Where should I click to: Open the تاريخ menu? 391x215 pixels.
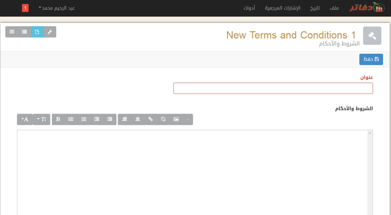point(315,8)
